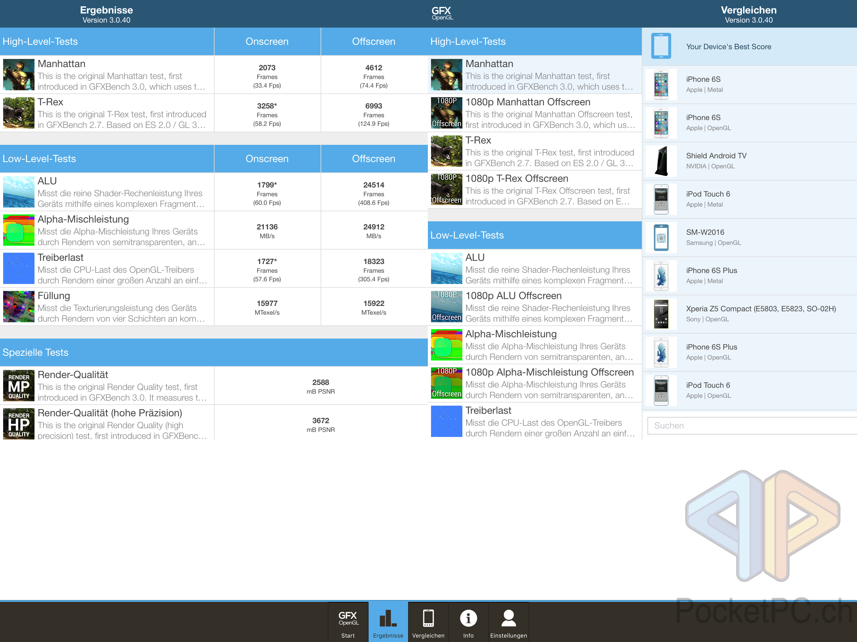The image size is (857, 642).
Task: Click the T-Rex thumbnail in results list
Action: [x=19, y=113]
